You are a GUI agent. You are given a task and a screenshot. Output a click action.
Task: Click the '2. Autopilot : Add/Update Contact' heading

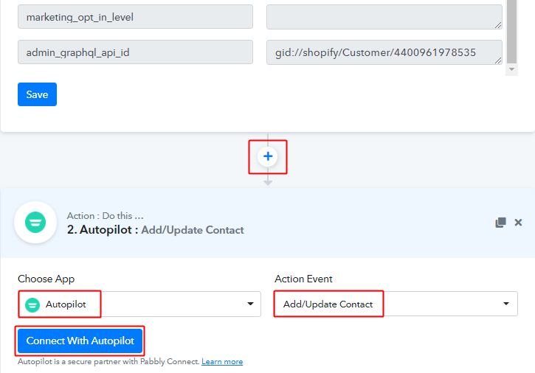click(x=155, y=230)
